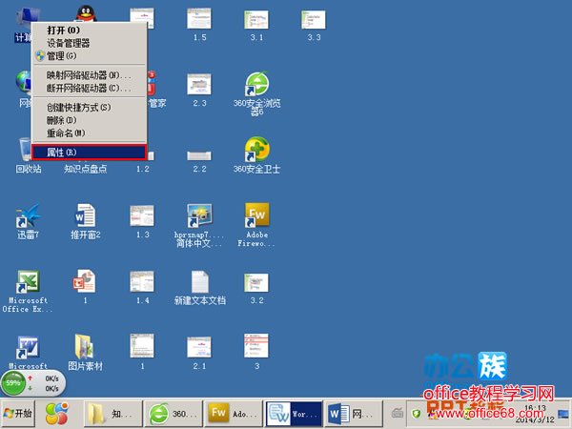Select the image thumbnail labeled 1.3
This screenshot has width=572, height=429.
coord(142,221)
